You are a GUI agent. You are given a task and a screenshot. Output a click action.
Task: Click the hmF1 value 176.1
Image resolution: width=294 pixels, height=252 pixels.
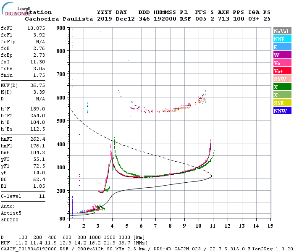[x=37, y=146]
